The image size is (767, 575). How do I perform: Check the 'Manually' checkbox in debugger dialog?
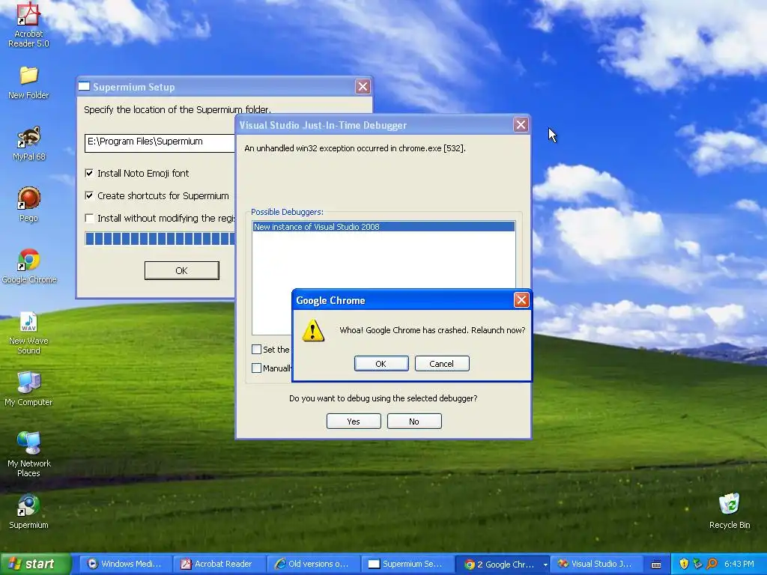tap(256, 368)
